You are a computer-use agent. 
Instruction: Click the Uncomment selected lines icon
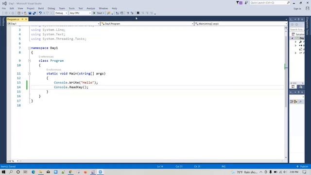click(132, 13)
